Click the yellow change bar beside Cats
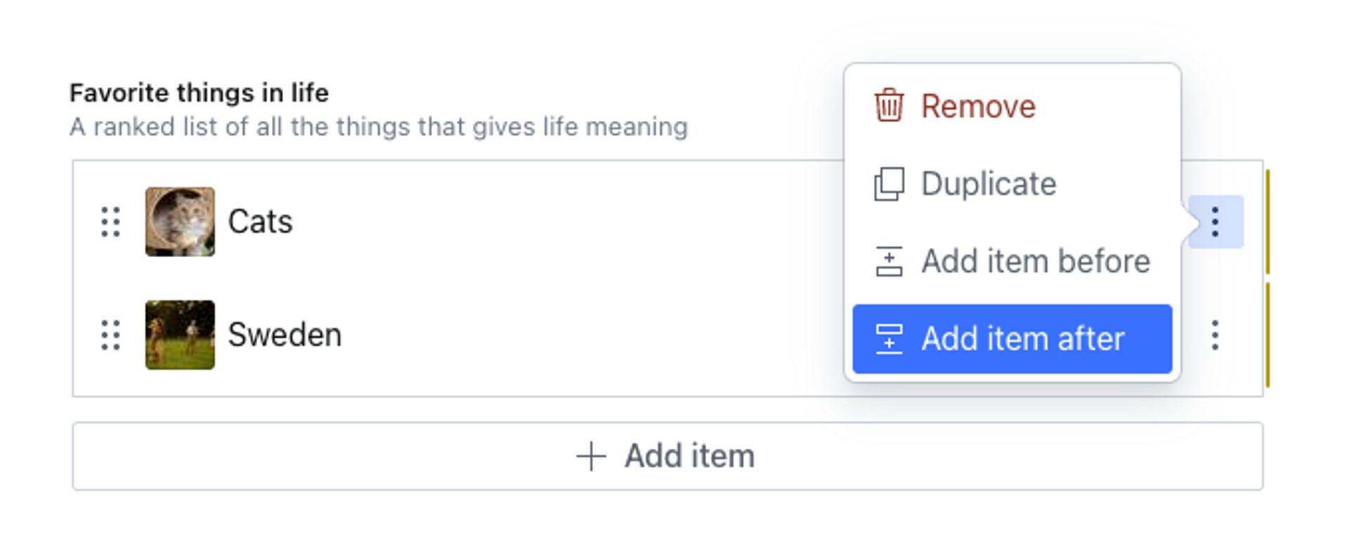 (1267, 222)
